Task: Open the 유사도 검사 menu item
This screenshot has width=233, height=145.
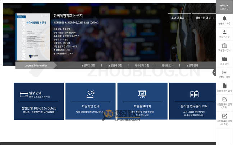Action: [168, 66]
